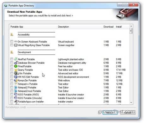Click the 'Installer creator' description

pyautogui.click(x=65, y=101)
